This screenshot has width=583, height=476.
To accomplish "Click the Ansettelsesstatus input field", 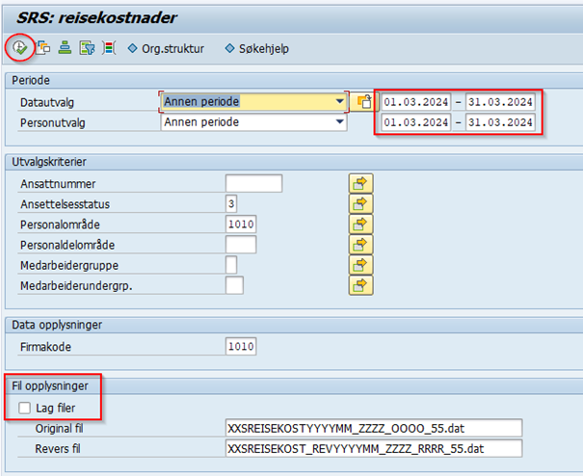I will 231,203.
